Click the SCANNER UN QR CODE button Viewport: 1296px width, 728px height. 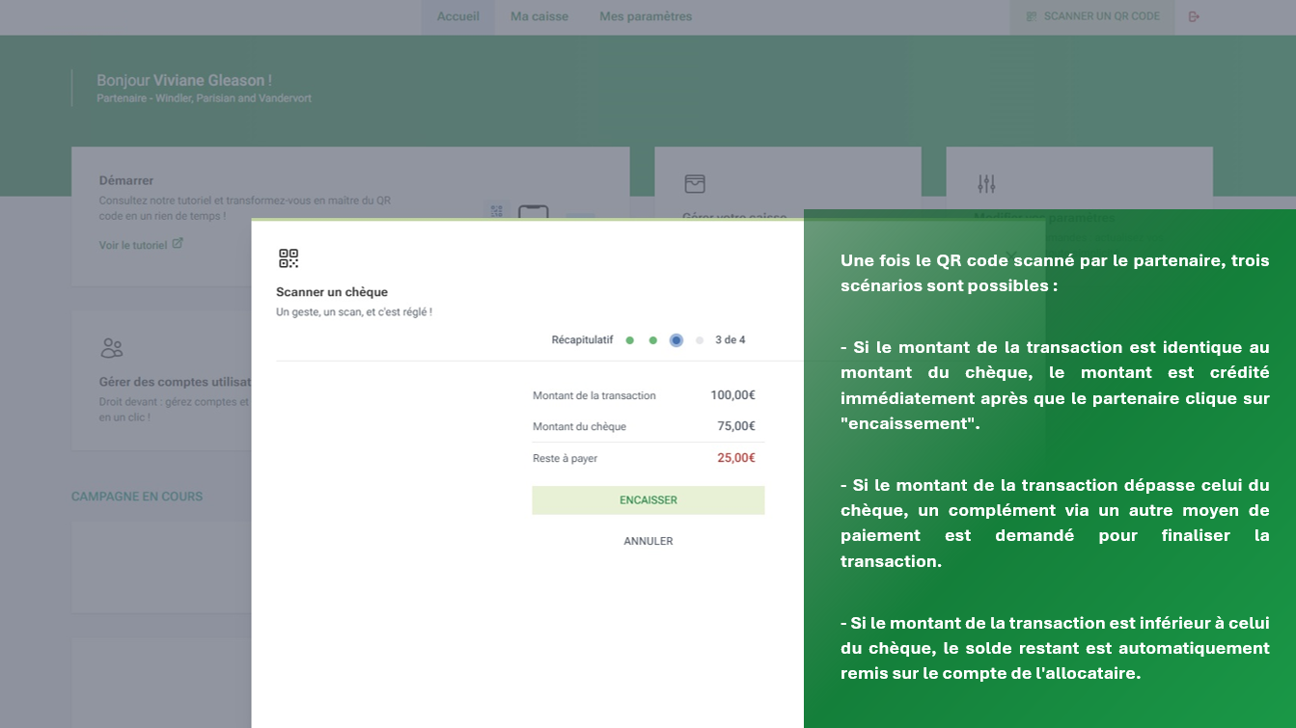1092,16
